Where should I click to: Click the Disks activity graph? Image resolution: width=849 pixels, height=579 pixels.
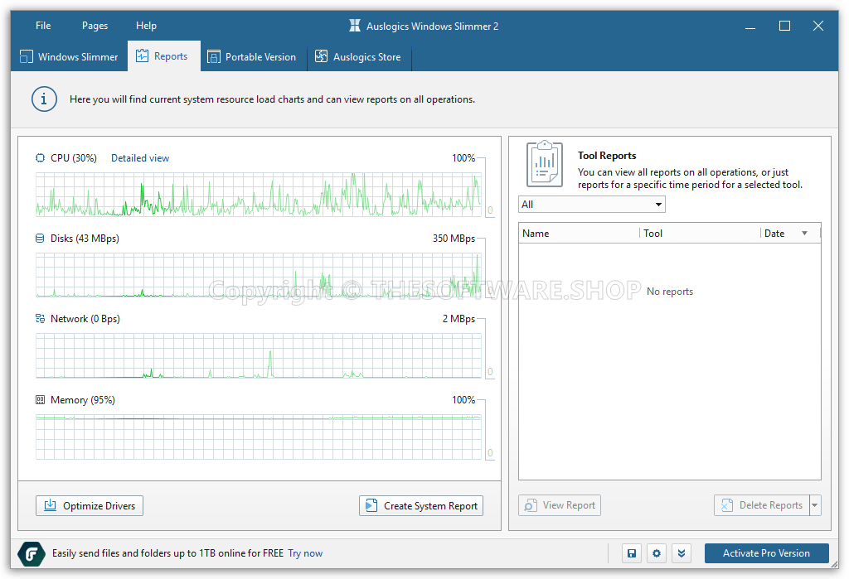[259, 275]
